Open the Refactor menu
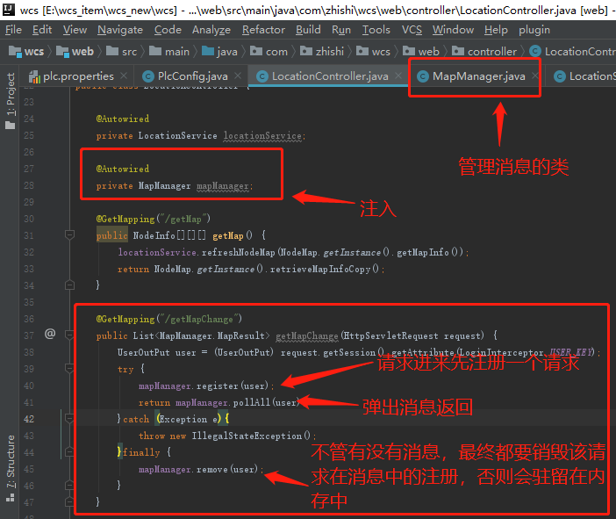 point(263,30)
